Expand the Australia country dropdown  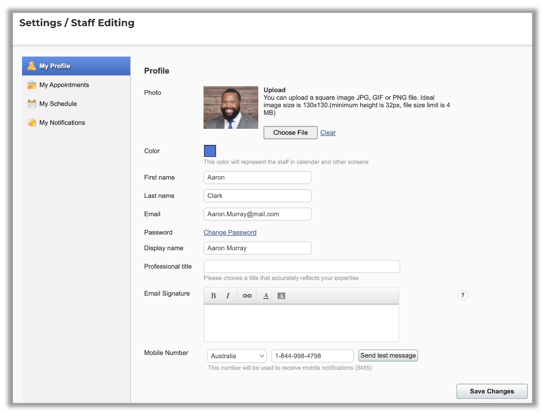tap(237, 356)
